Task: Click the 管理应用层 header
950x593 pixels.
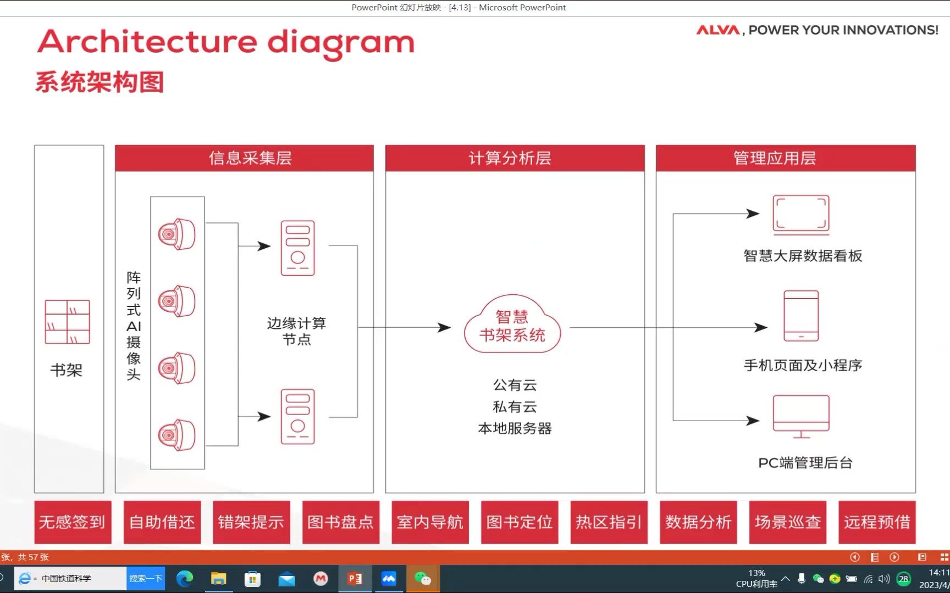Action: coord(786,158)
